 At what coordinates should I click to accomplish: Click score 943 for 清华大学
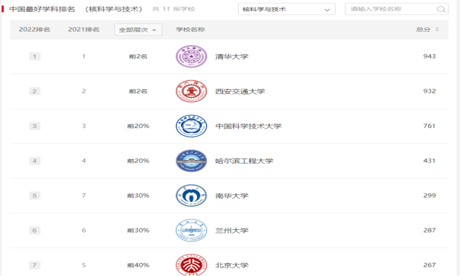point(430,56)
